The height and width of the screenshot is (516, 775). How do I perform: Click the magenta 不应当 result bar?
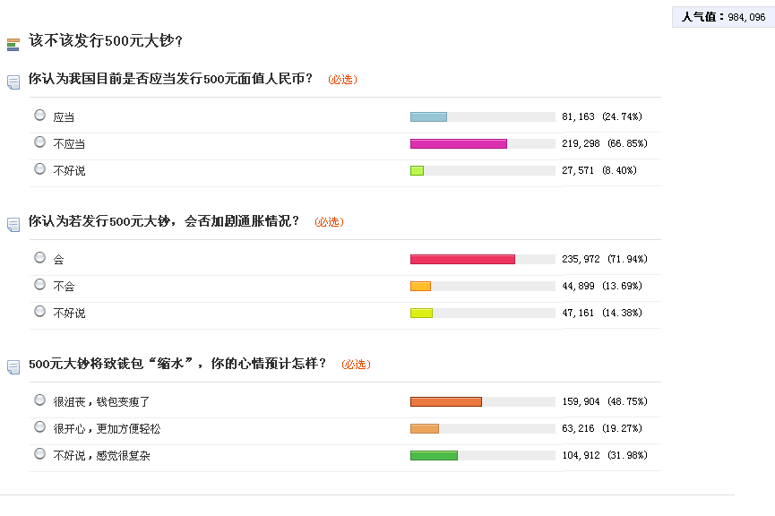tap(458, 143)
